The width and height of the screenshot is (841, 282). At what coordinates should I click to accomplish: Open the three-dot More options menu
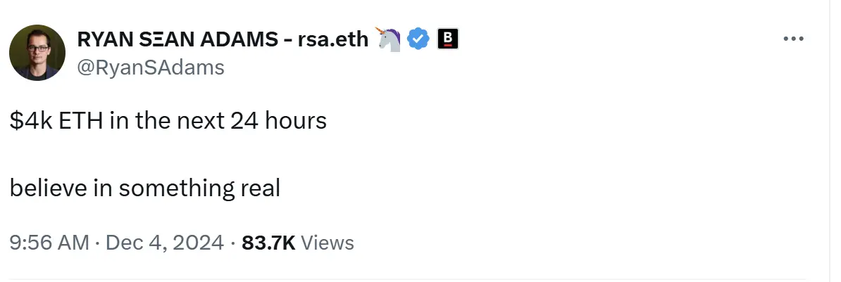click(793, 39)
